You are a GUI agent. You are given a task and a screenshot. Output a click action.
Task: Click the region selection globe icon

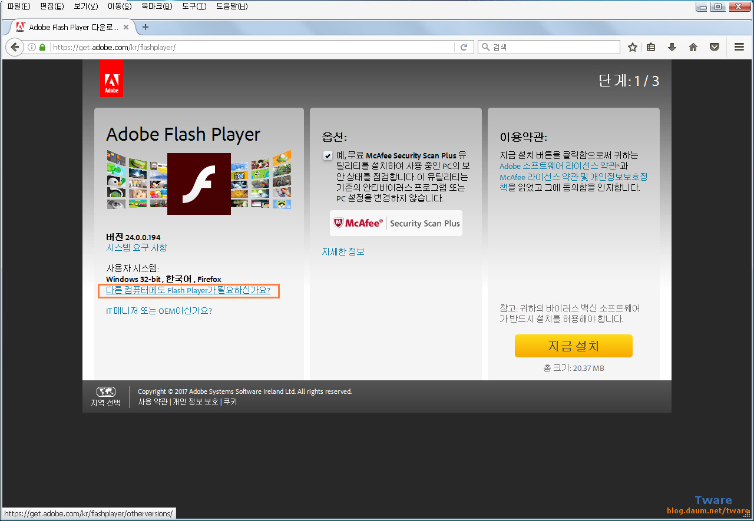click(x=105, y=391)
